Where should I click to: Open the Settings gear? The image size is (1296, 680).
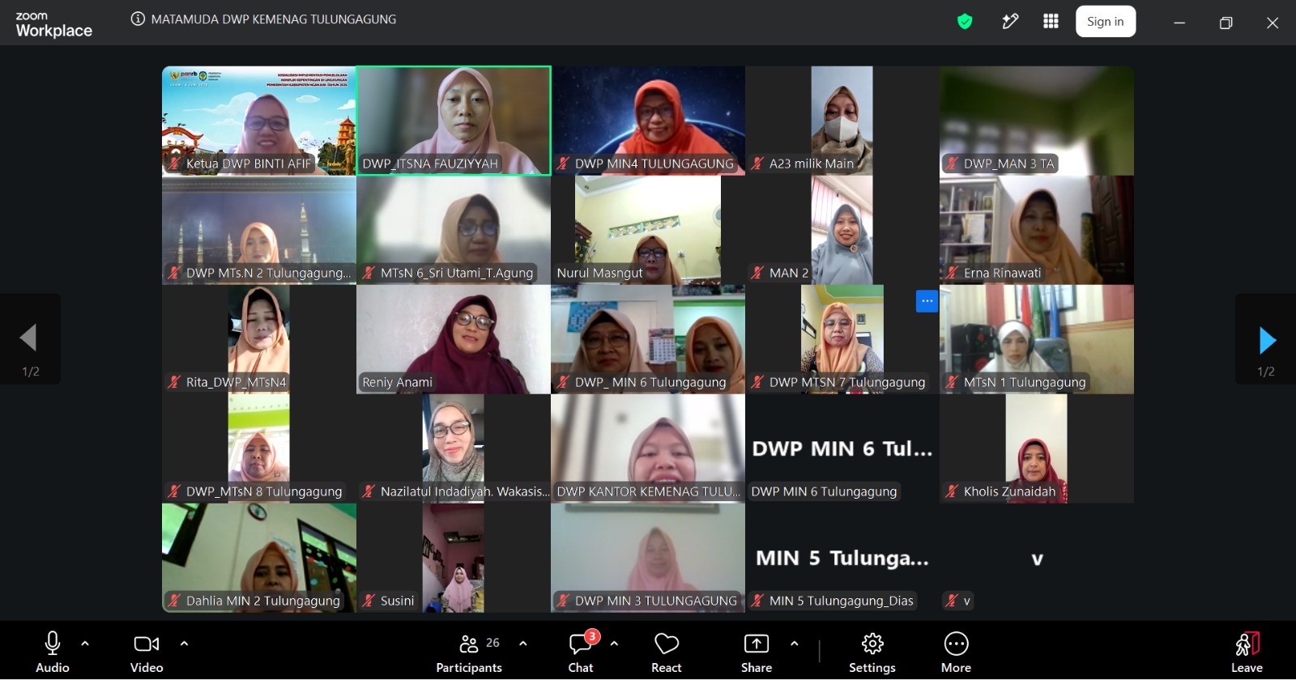click(872, 652)
